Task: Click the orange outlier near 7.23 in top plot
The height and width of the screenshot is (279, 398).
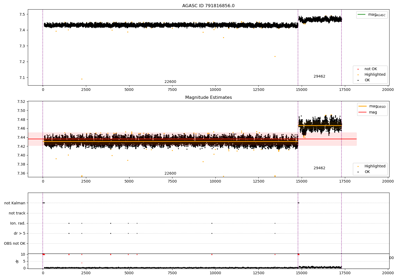Action: [x=275, y=56]
